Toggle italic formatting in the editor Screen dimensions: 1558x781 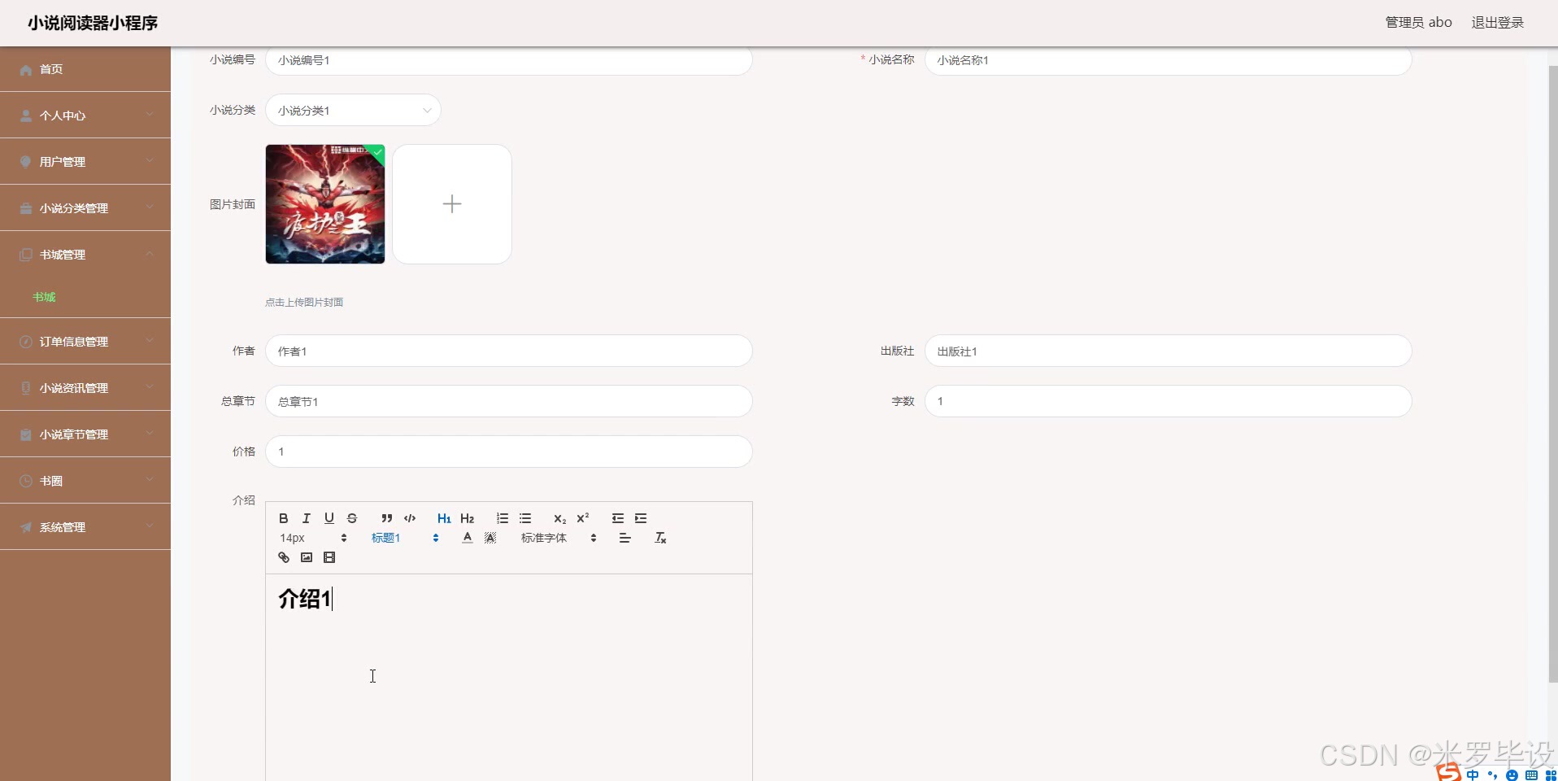307,518
